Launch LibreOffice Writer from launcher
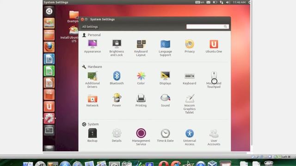 pyautogui.click(x=49, y=59)
